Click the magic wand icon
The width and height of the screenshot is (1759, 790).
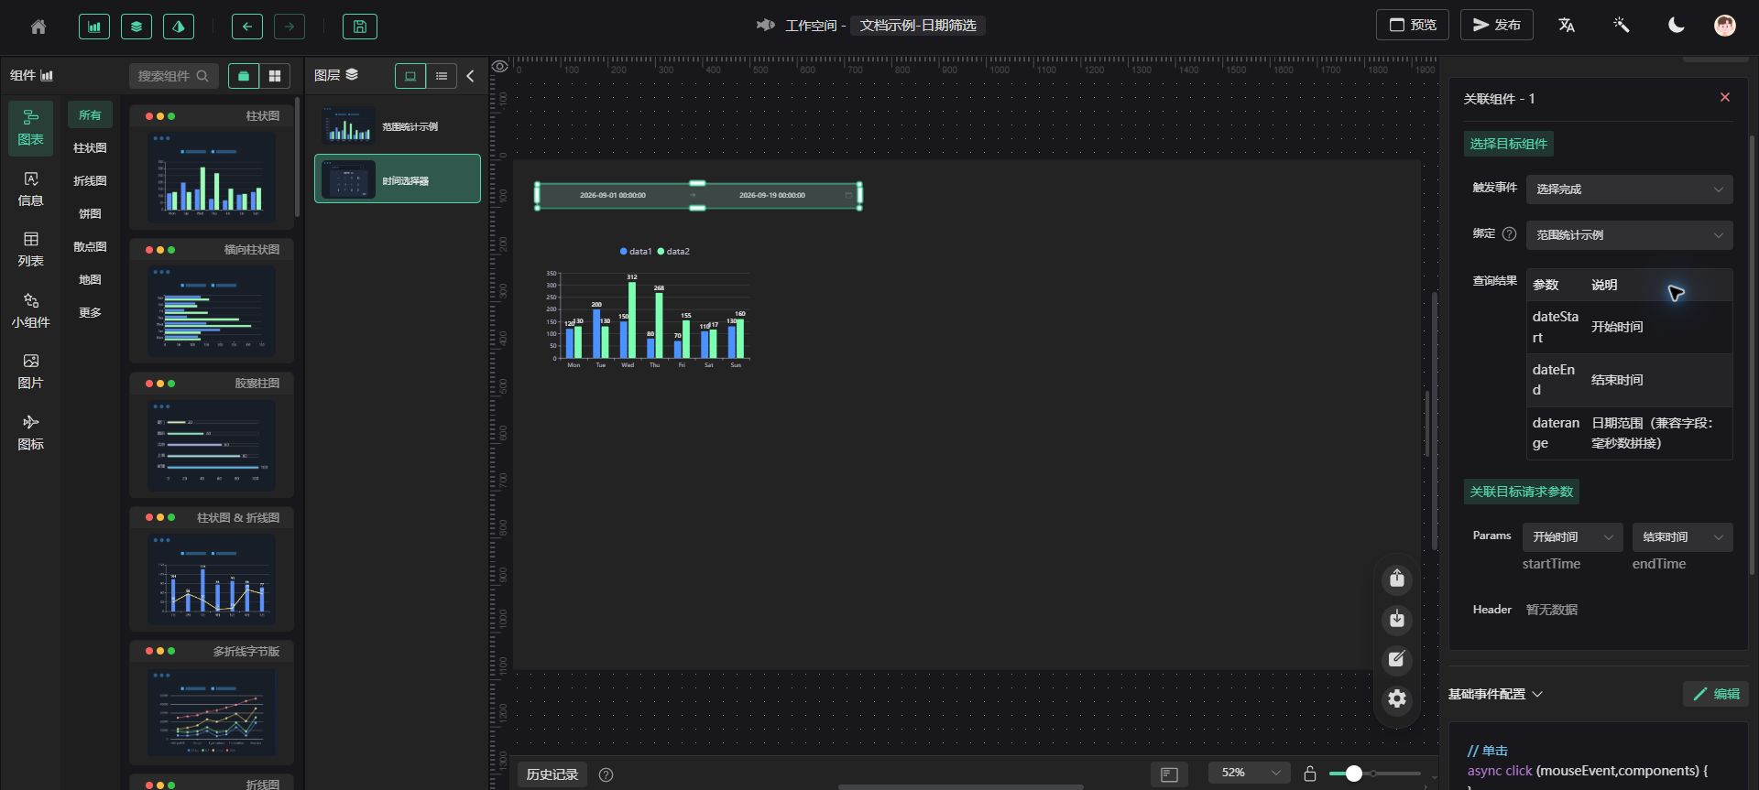[1622, 26]
